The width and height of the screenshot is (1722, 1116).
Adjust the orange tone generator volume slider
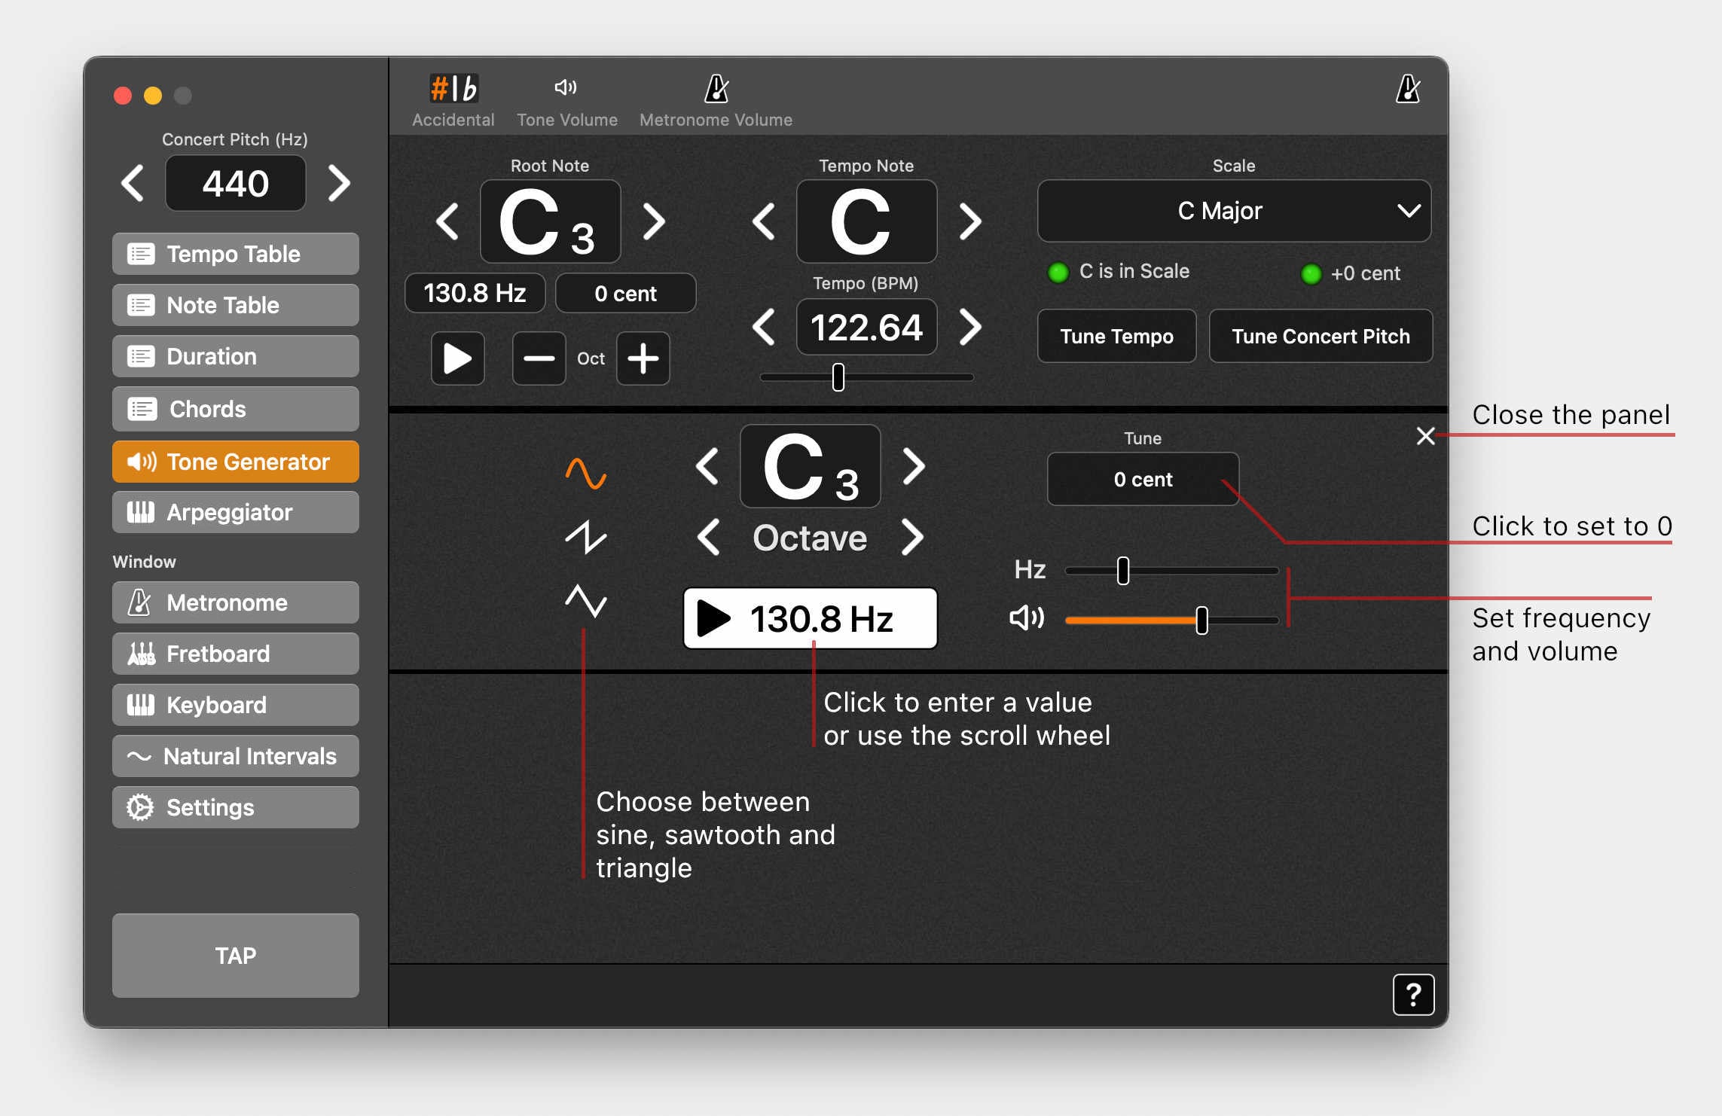[x=1201, y=621]
